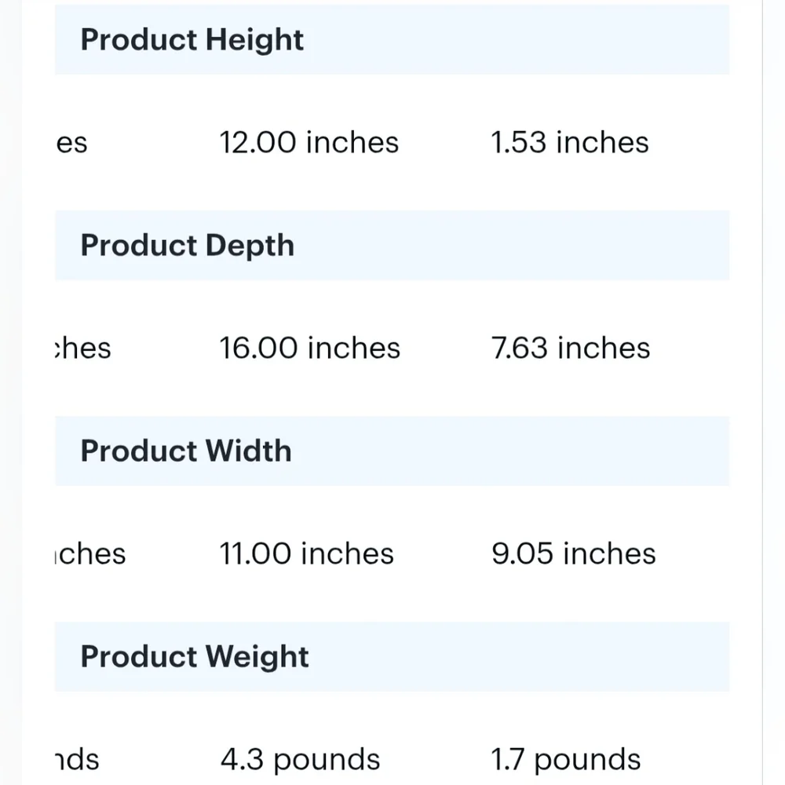Click the blank area right of Product Weight

pos(518,656)
